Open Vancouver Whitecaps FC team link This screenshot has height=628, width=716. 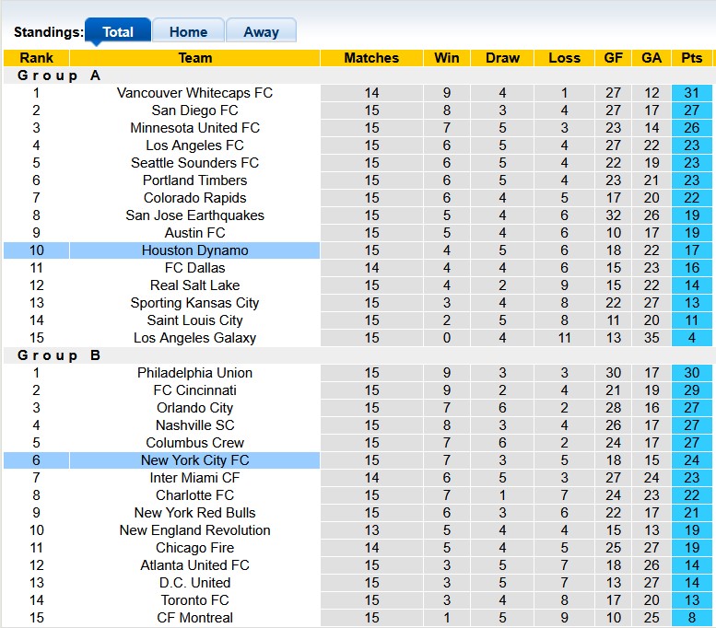(x=194, y=93)
